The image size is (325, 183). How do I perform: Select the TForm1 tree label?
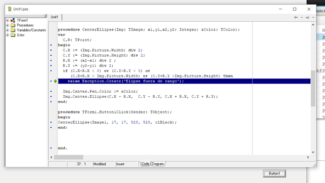click(x=22, y=20)
